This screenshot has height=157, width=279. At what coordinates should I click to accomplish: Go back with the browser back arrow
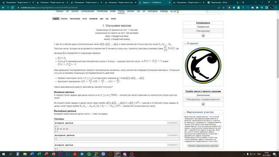3,8
